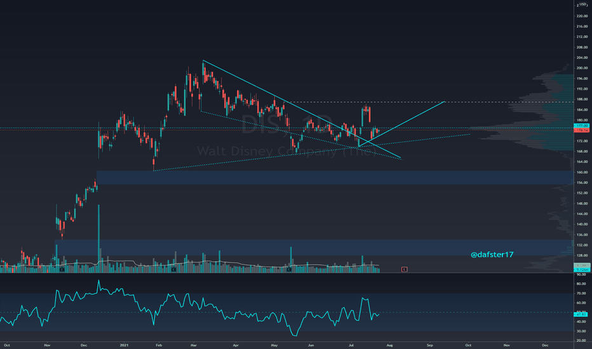Click the earnings marker near November 2020

(x=62, y=270)
